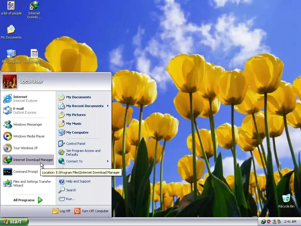Viewport: 301px width, 226px height.
Task: Start Tour Windows XP
Action: (x=28, y=148)
